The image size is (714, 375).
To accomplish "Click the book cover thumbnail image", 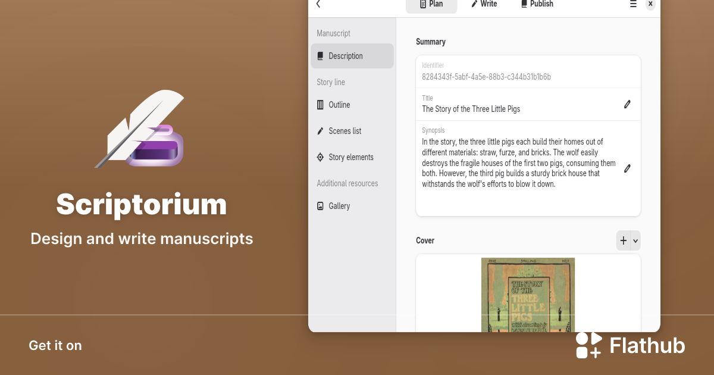I will 528,295.
